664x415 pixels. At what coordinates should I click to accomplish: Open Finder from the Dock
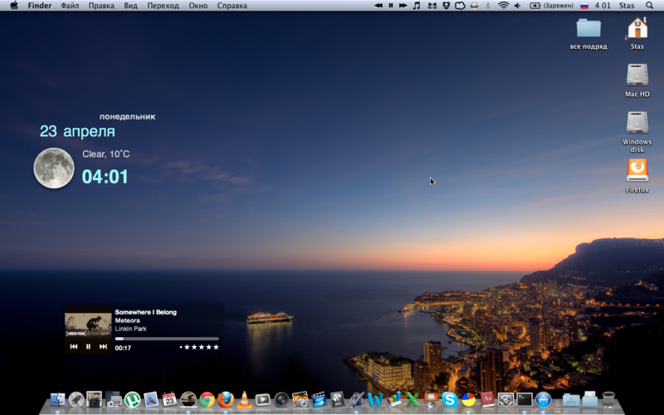(57, 399)
